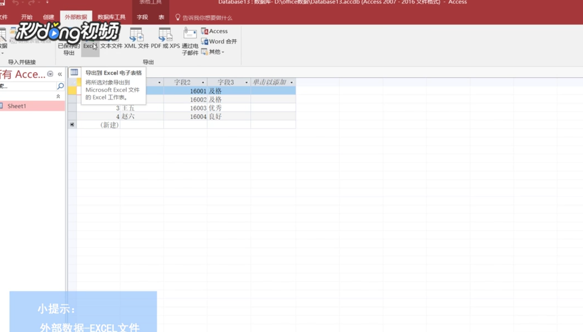Viewport: 583px width, 332px height.
Task: Click 及格 cell in 16001 row
Action: tap(229, 91)
